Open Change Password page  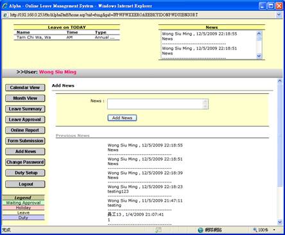click(x=25, y=162)
